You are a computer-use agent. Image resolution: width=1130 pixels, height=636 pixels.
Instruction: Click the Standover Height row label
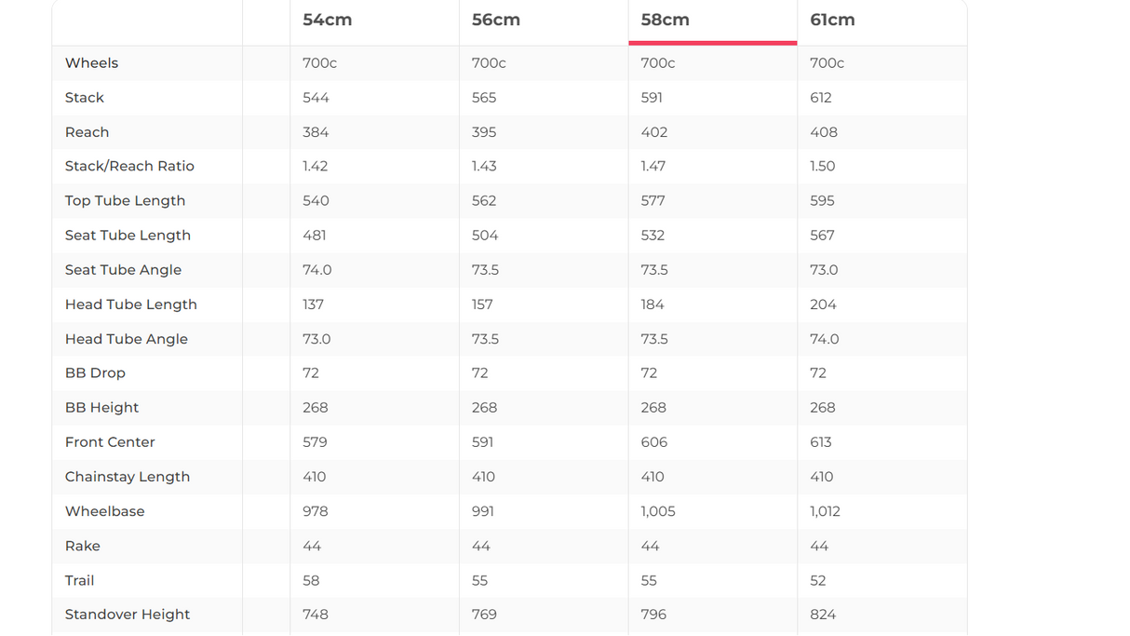pyautogui.click(x=128, y=615)
